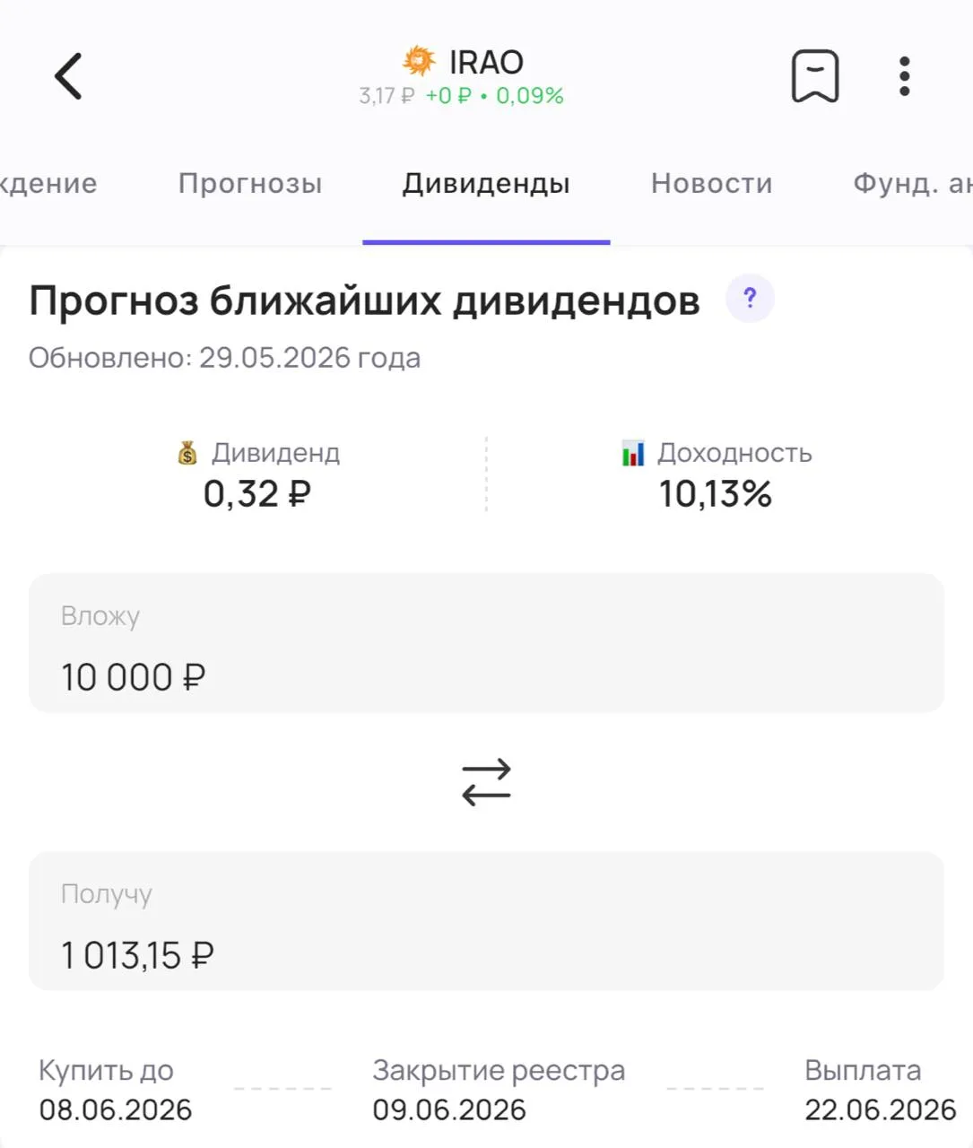Open the Фунд. анализ tab
The image size is (973, 1148).
pos(912,183)
